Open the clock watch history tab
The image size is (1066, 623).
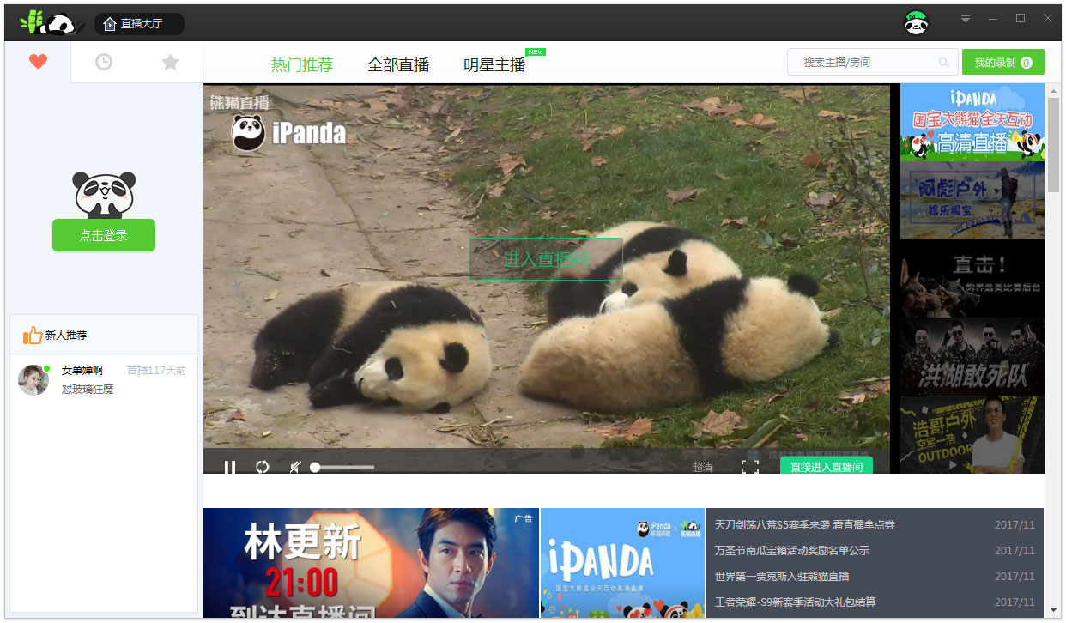point(104,62)
